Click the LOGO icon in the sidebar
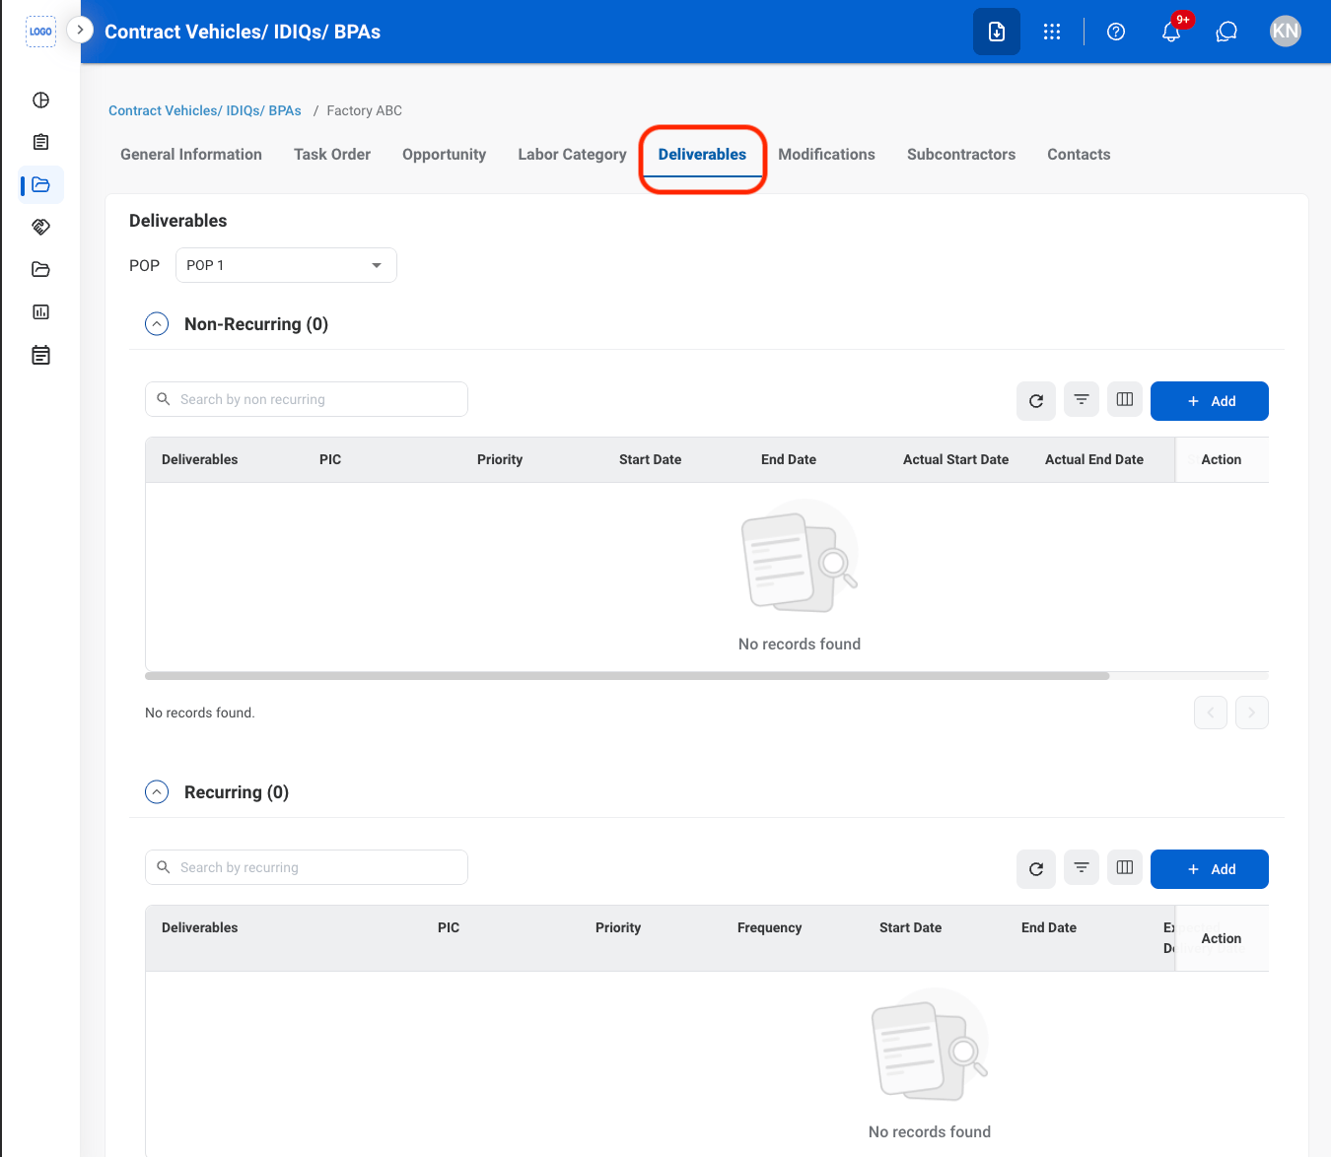Viewport: 1331px width, 1157px height. [x=40, y=32]
